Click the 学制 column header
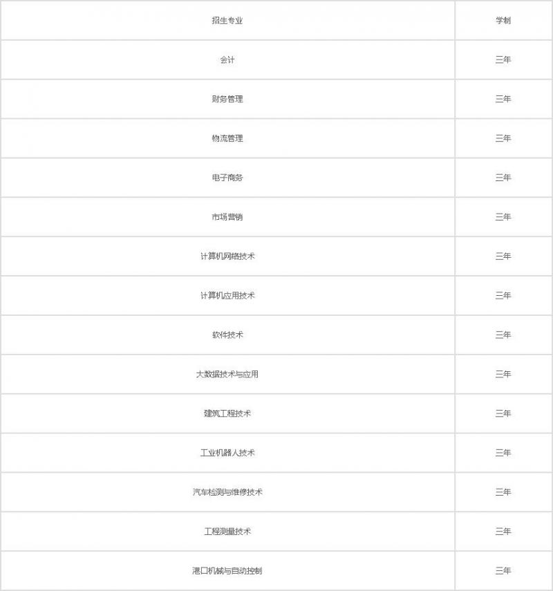 click(503, 21)
